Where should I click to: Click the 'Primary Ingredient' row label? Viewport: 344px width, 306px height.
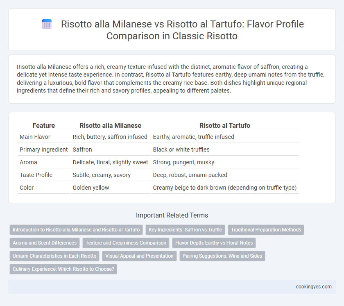pos(44,150)
